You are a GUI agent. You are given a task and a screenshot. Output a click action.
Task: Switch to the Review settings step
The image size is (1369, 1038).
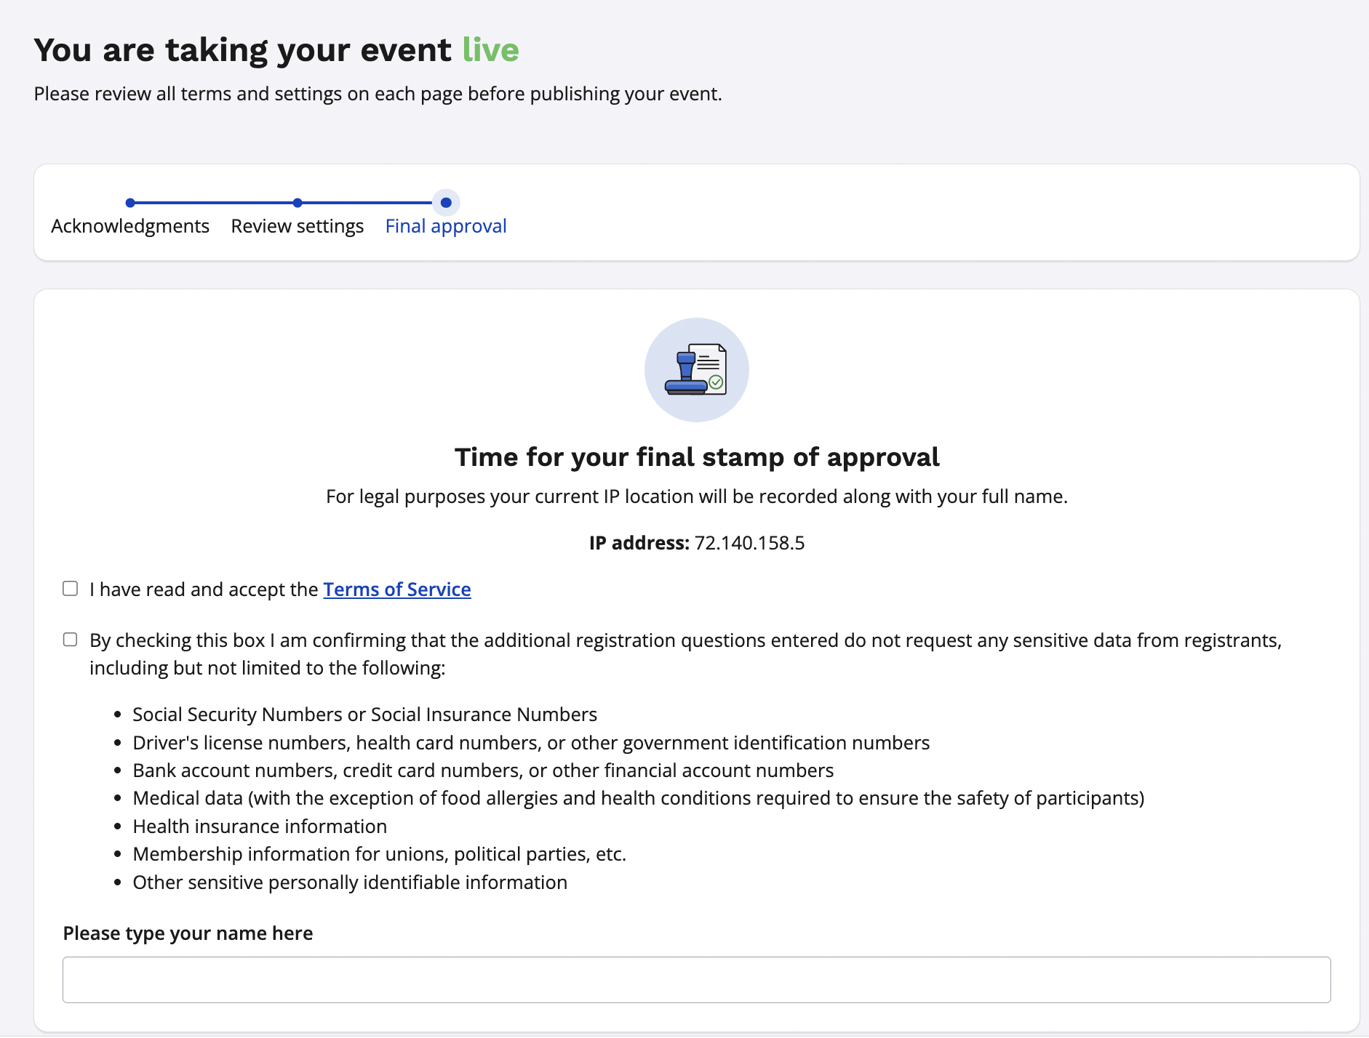pos(298,226)
